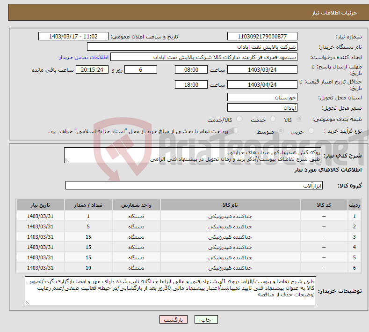Click the general need description text area
Screen dimensions: 369x332
(x=193, y=155)
